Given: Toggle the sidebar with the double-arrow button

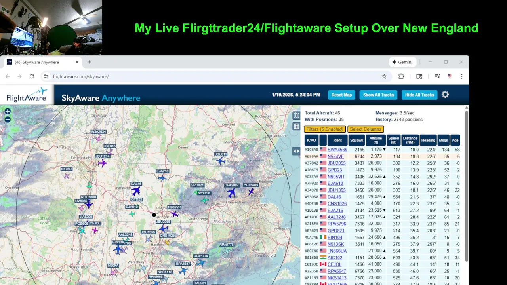Looking at the screenshot, I should [x=296, y=151].
